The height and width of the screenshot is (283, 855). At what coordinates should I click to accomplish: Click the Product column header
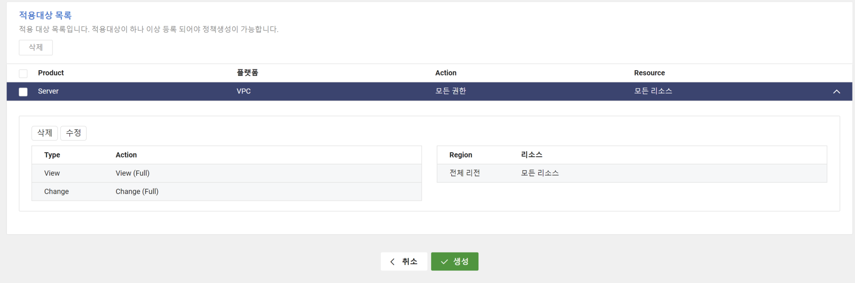(x=51, y=73)
